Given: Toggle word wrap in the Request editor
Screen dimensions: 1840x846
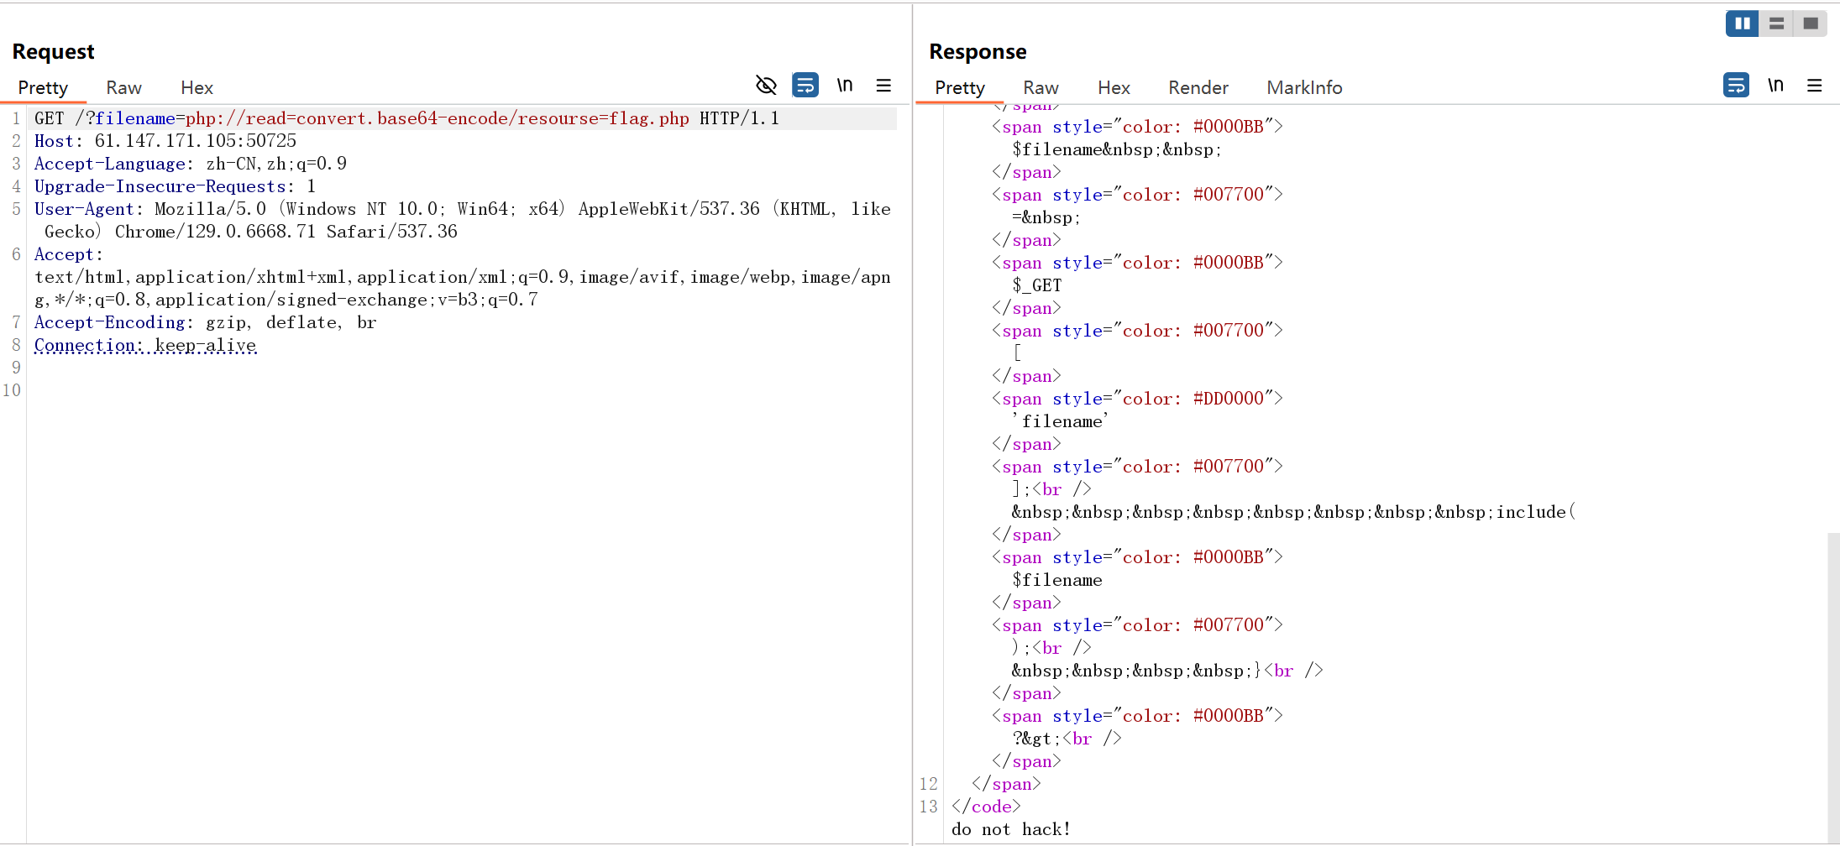Looking at the screenshot, I should pyautogui.click(x=805, y=85).
